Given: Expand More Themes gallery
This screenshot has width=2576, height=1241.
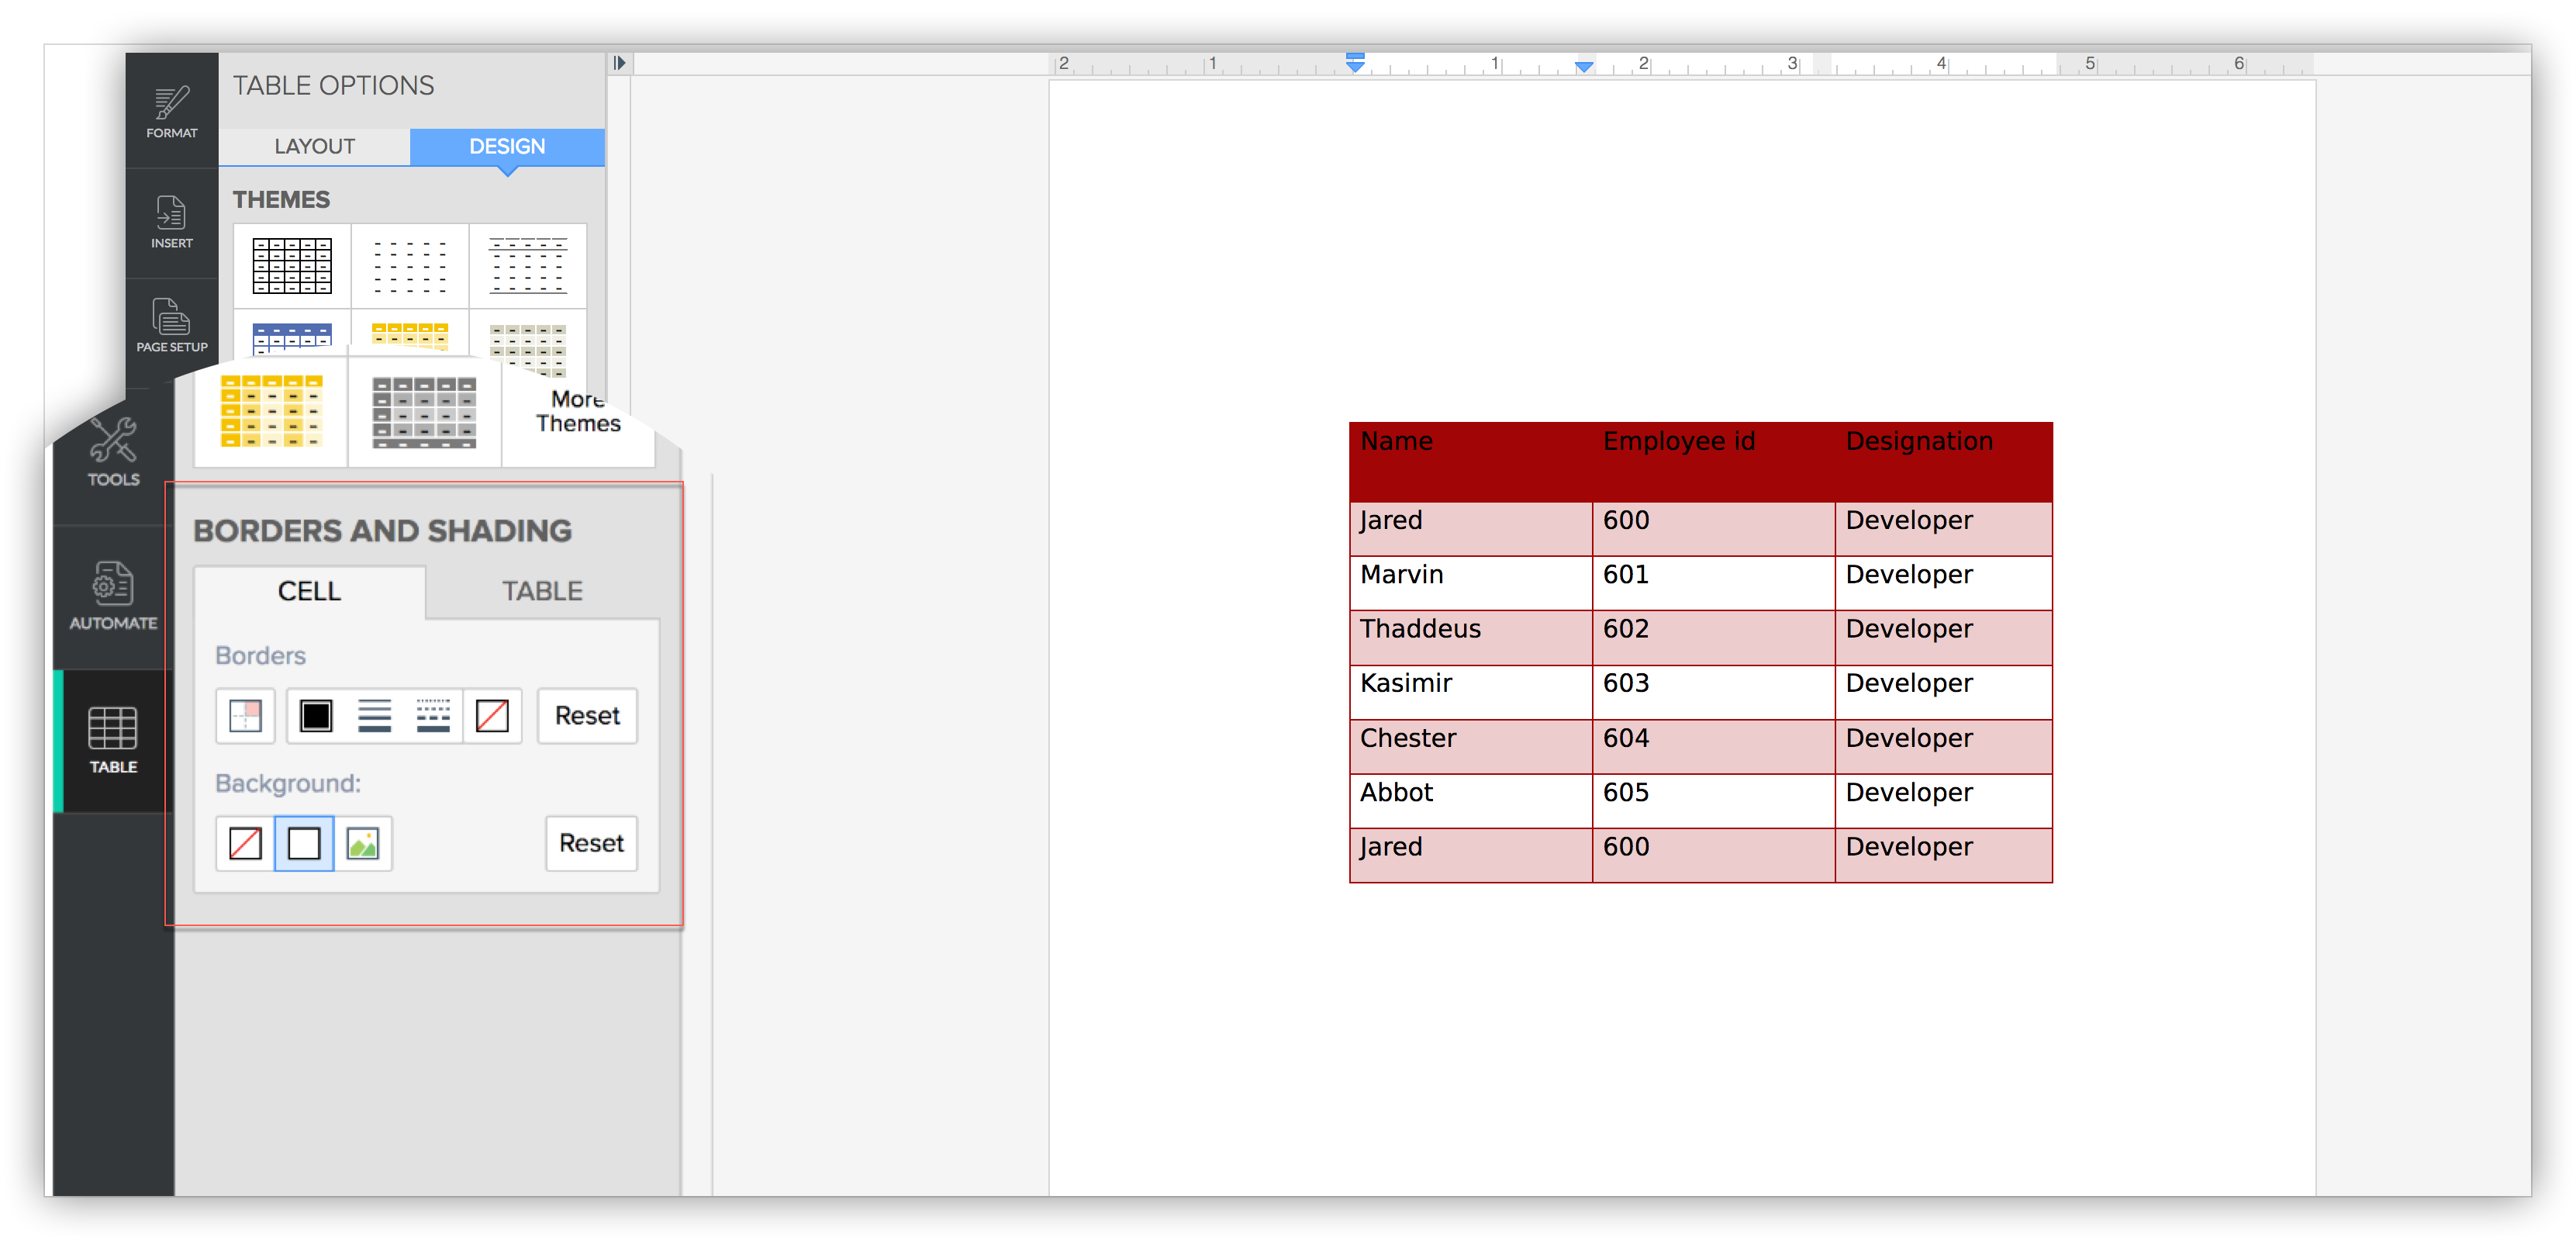Looking at the screenshot, I should [578, 411].
